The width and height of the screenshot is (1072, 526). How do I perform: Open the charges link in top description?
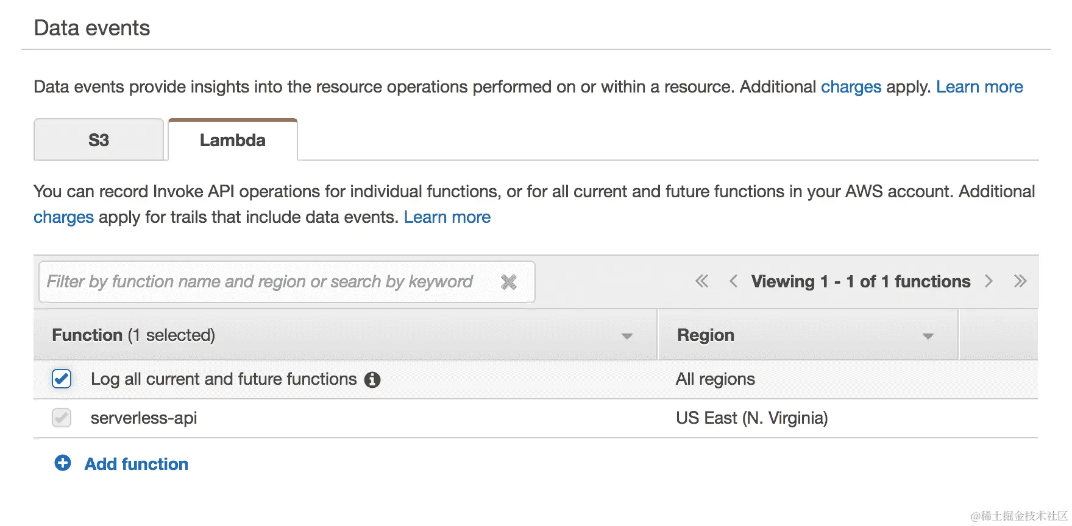point(851,87)
